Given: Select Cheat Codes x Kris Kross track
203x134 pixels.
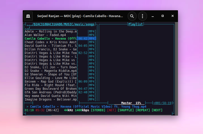Looking at the screenshot, I should coord(60,42).
